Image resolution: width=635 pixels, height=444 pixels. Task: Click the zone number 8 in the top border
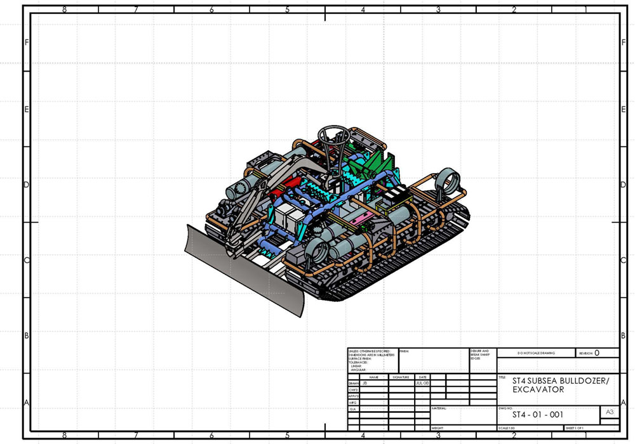64,10
